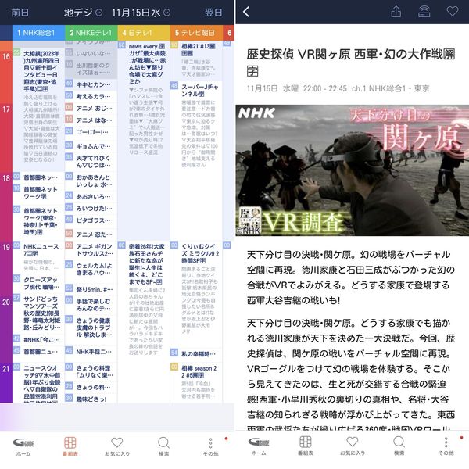This screenshot has width=469, height=469.
Task: Tap the cast to TV icon
Action: tap(424, 12)
